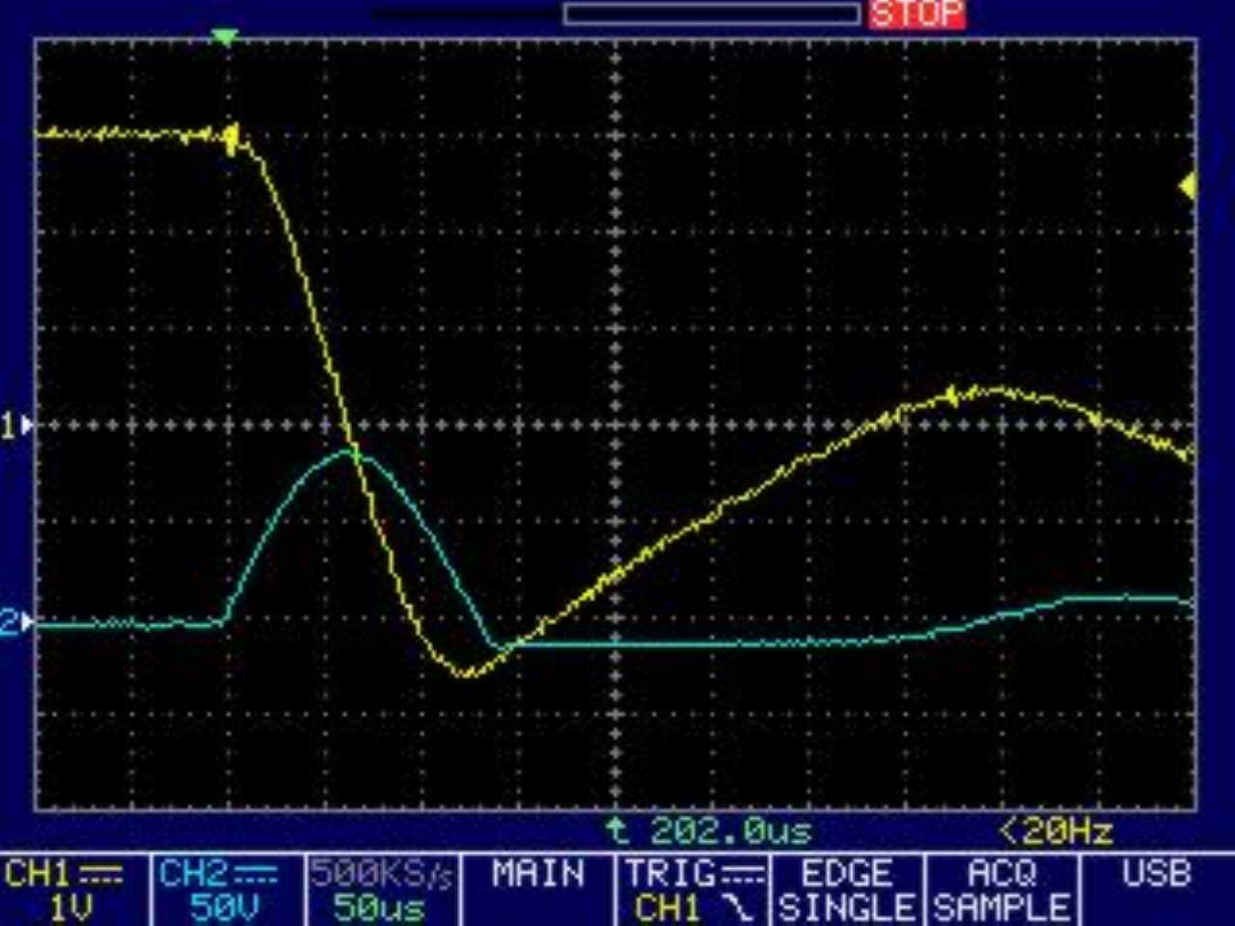The height and width of the screenshot is (926, 1235).
Task: Click the peak of the cyan CH2 waveform
Action: (347, 450)
